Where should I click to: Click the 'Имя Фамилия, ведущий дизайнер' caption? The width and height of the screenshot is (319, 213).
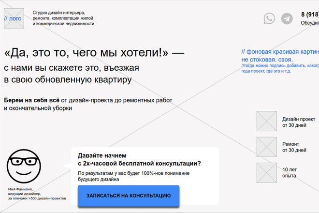(37, 194)
